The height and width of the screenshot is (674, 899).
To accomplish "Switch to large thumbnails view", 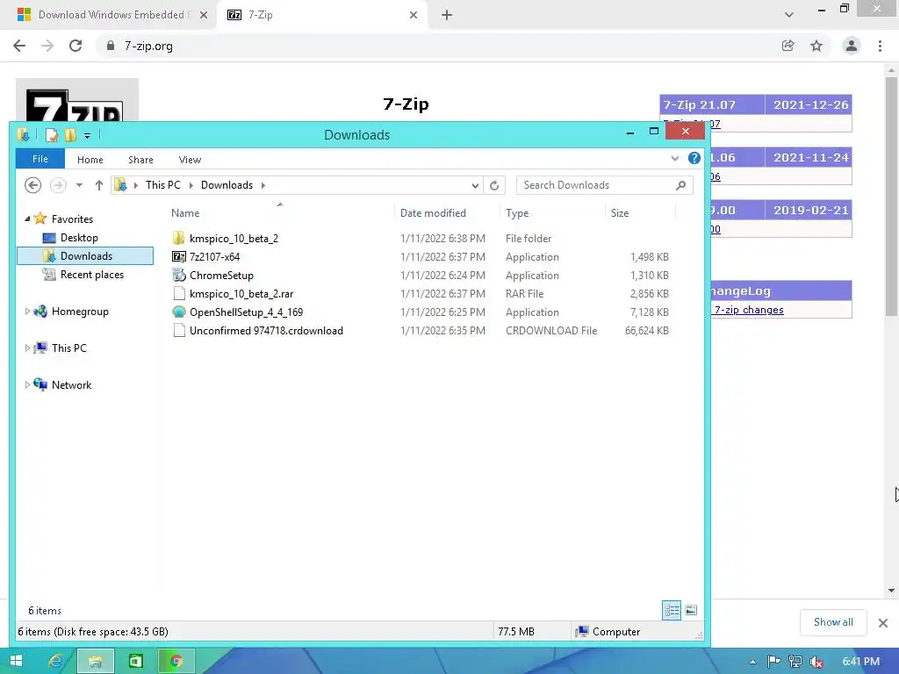I will (691, 611).
